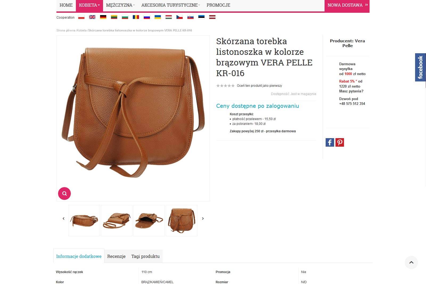Show next thumbnails with right arrow
This screenshot has width=426, height=284.
coord(203,219)
